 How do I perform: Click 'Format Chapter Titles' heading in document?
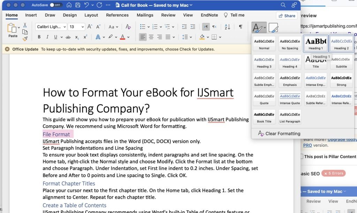[69, 183]
